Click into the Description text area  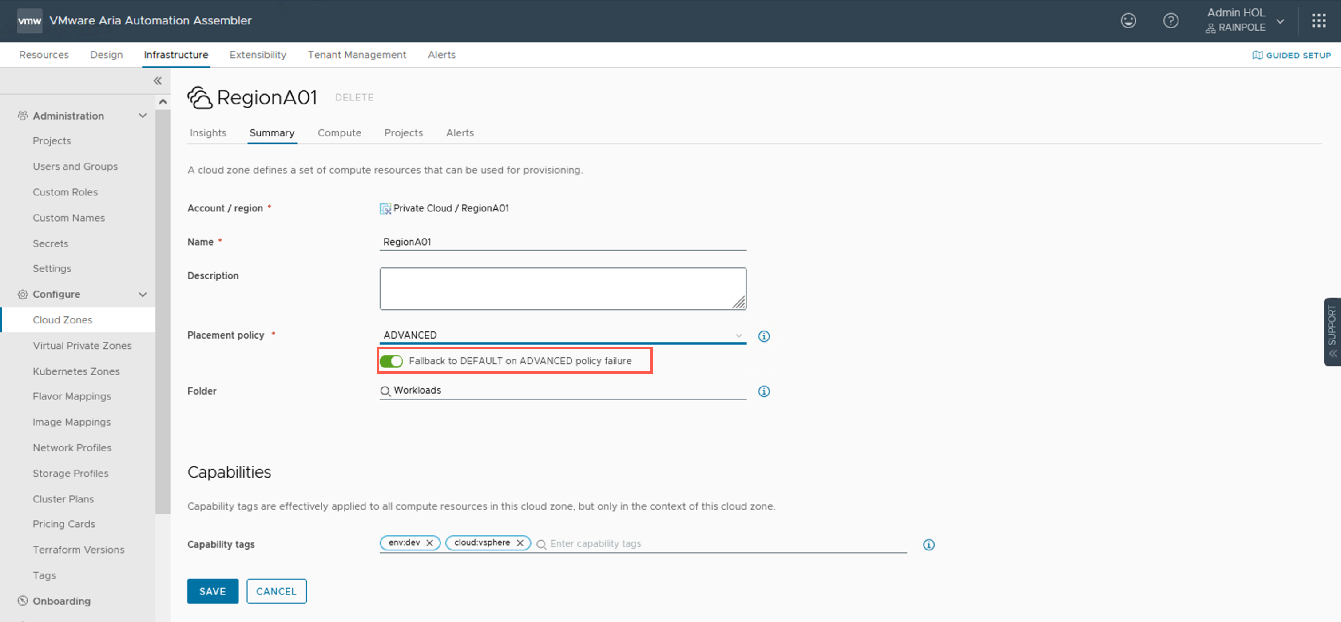(562, 289)
